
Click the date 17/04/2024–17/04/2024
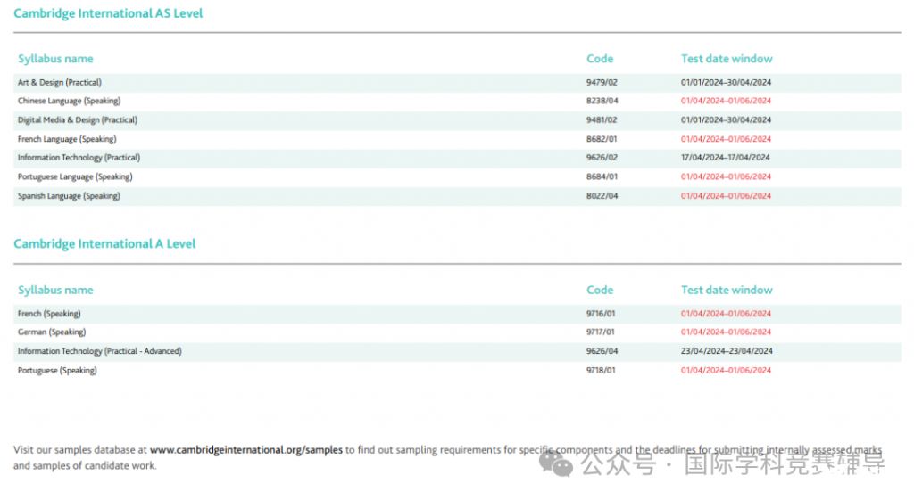tap(725, 158)
